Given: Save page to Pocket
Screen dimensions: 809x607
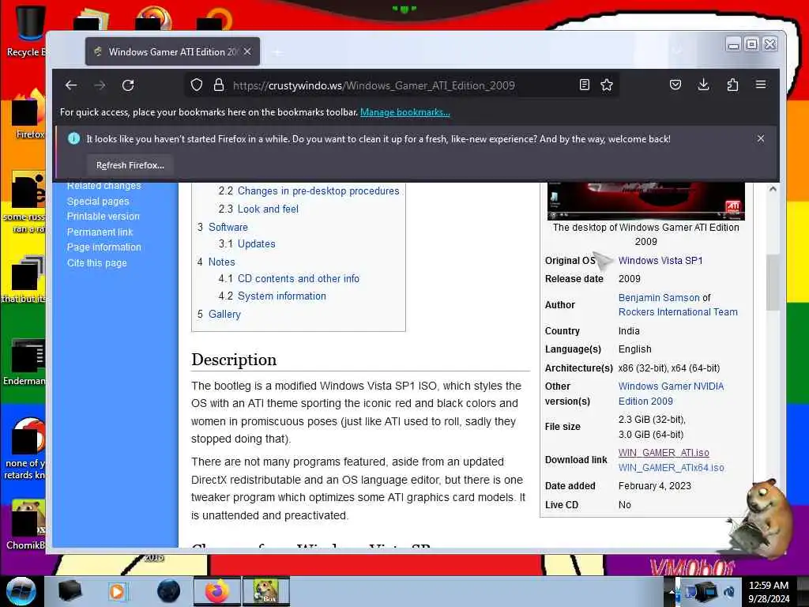Looking at the screenshot, I should click(675, 85).
